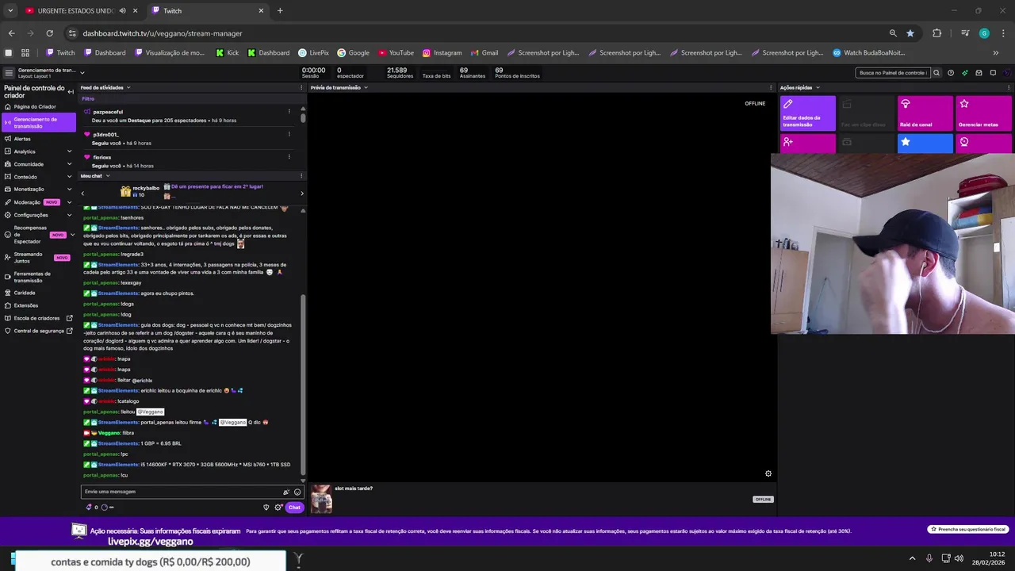1015x571 pixels.
Task: Open Ações rápidas panel kebab menu
Action: 1009,87
